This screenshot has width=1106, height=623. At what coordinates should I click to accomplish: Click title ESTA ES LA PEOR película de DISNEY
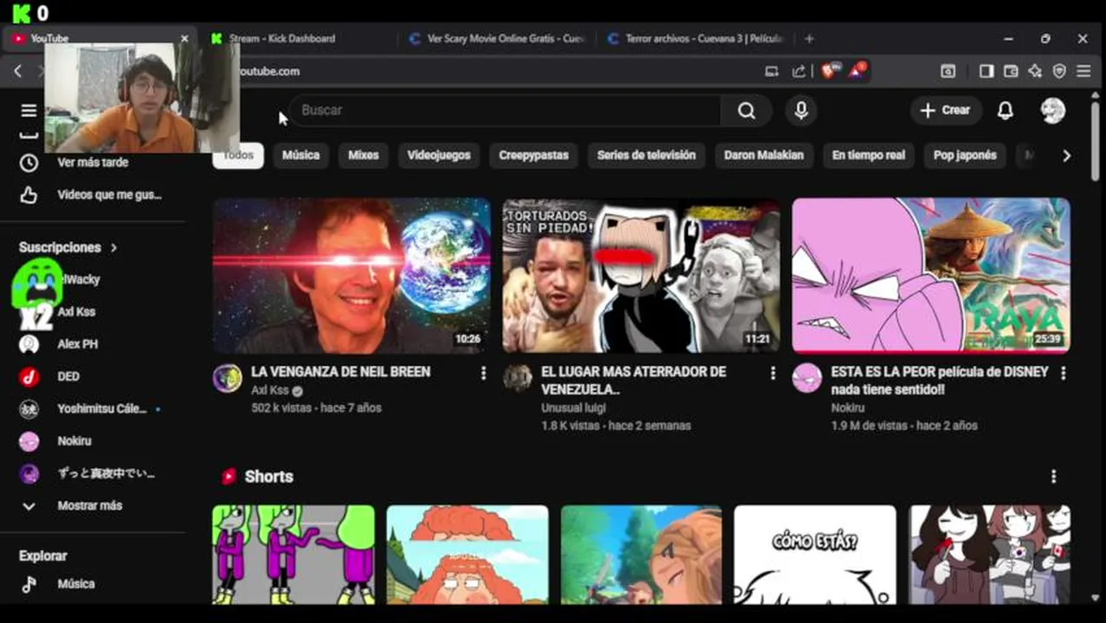tap(939, 380)
